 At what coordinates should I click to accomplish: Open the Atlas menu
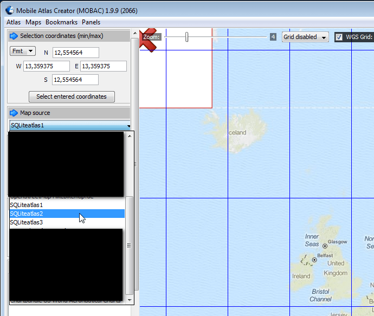(x=14, y=22)
